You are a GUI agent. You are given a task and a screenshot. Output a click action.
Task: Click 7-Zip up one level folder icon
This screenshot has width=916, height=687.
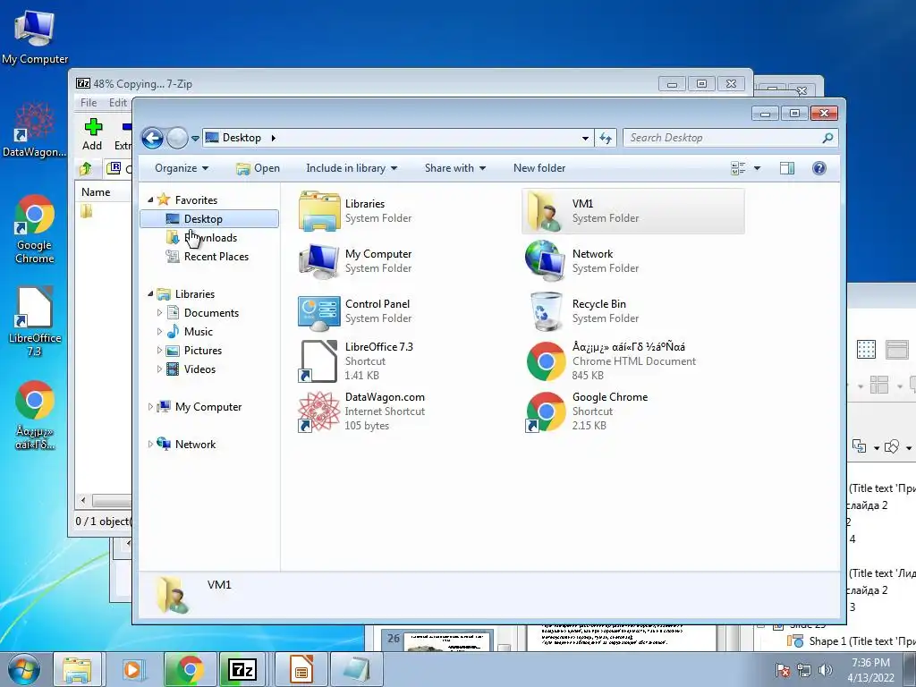coord(86,169)
